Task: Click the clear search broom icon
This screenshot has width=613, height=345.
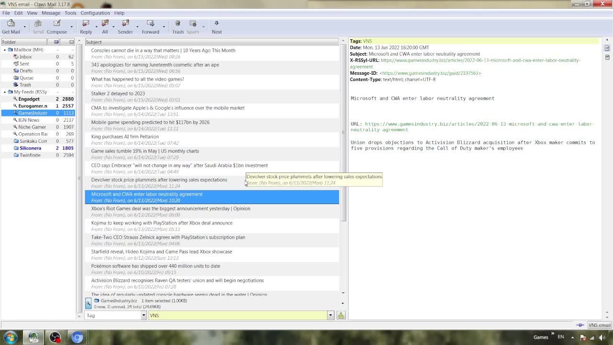Action: point(341,315)
